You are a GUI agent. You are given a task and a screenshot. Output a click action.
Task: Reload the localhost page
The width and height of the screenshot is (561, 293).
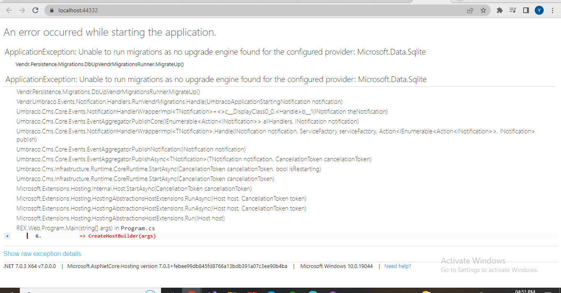[35, 10]
